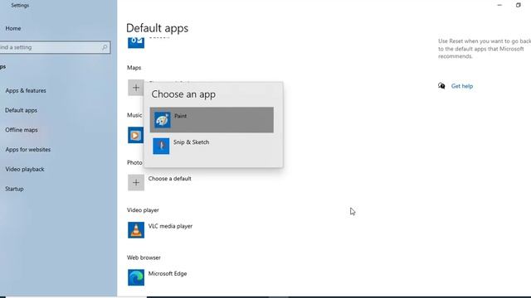Open Offline maps settings
Viewport: 531px width, 298px height.
pyautogui.click(x=22, y=130)
